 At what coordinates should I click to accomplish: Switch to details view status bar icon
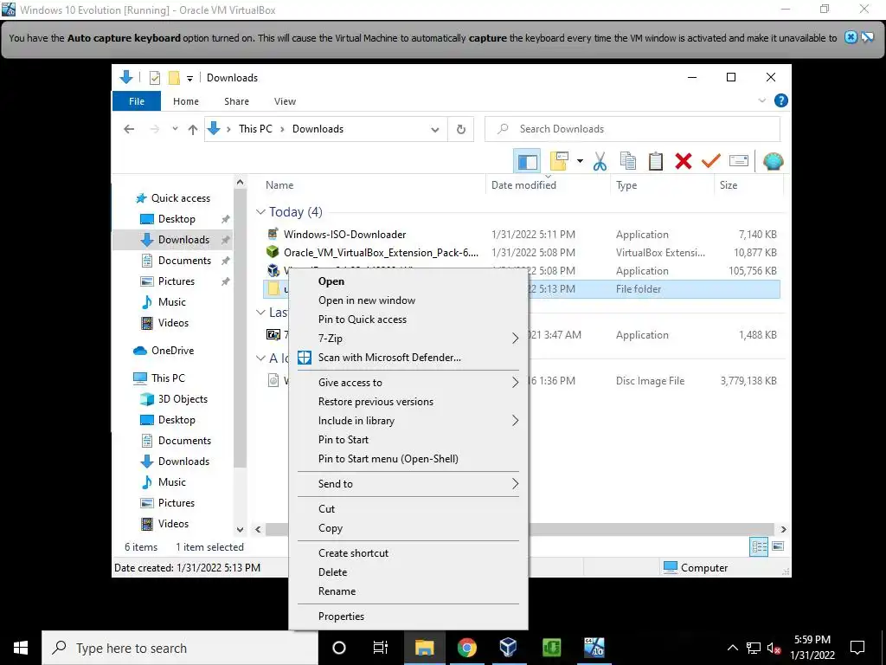(759, 547)
